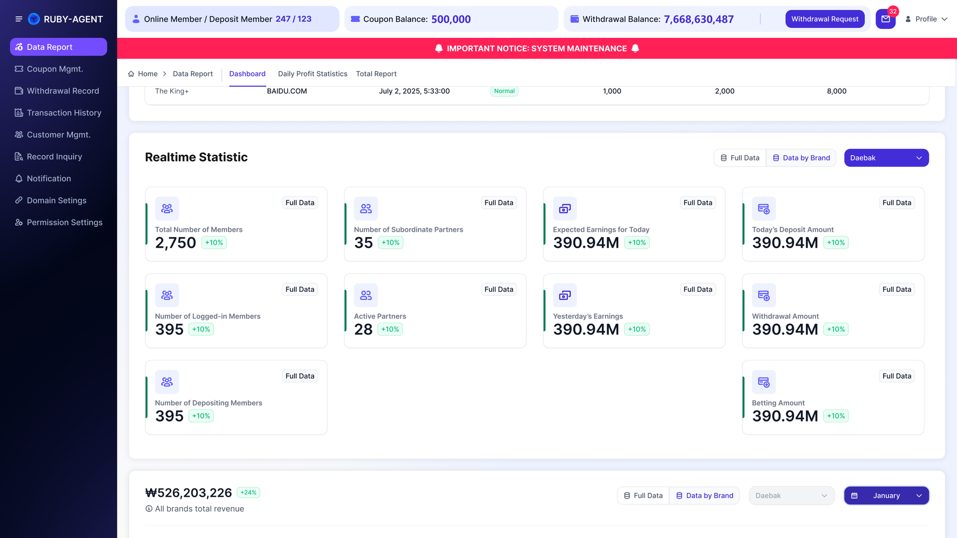957x538 pixels.
Task: Click the Ruby-Agent logo icon
Action: [34, 19]
